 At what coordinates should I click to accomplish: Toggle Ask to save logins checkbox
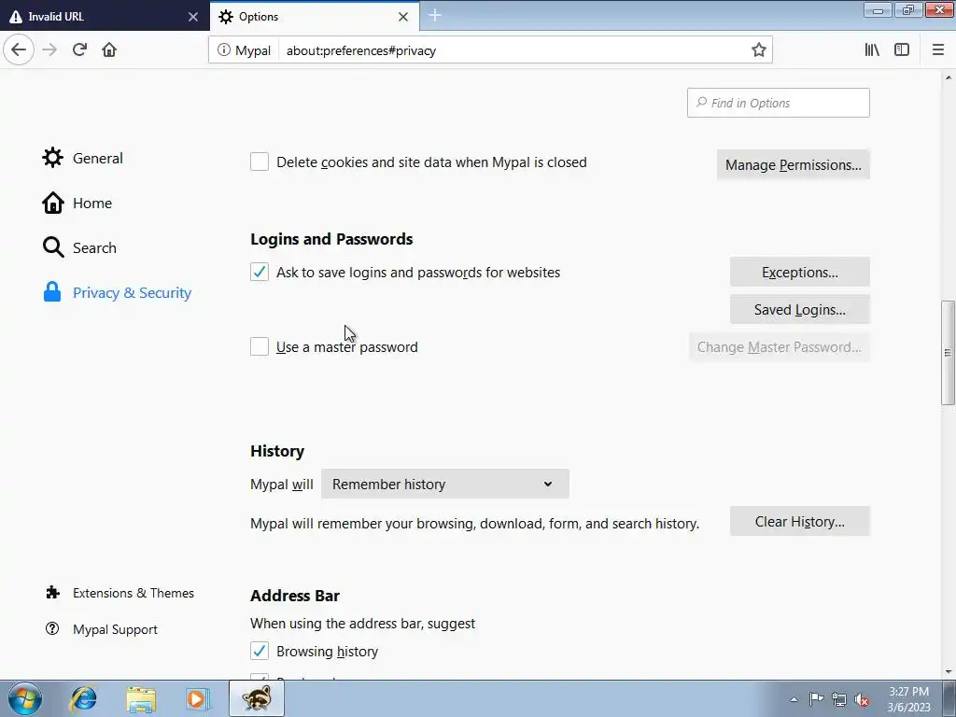pyautogui.click(x=260, y=272)
